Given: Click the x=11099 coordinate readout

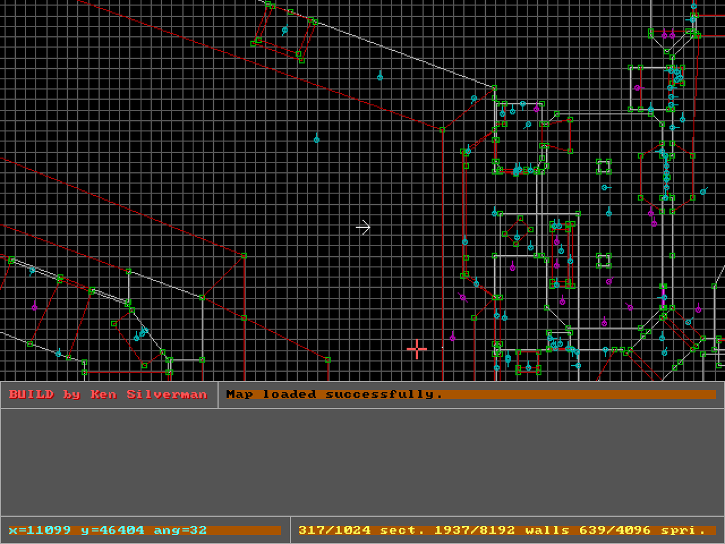Looking at the screenshot, I should [39, 530].
